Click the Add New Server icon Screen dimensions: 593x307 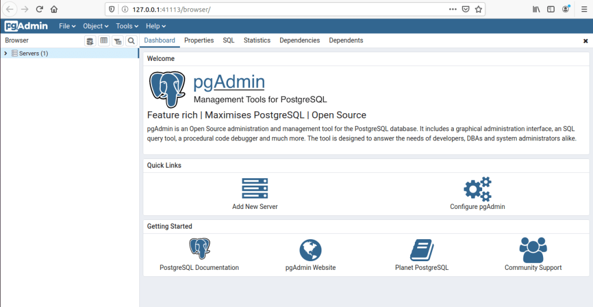(x=255, y=189)
